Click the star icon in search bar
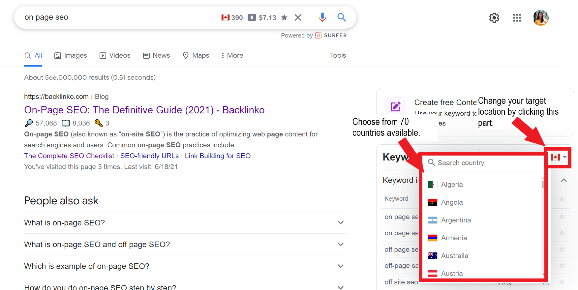 pos(284,17)
